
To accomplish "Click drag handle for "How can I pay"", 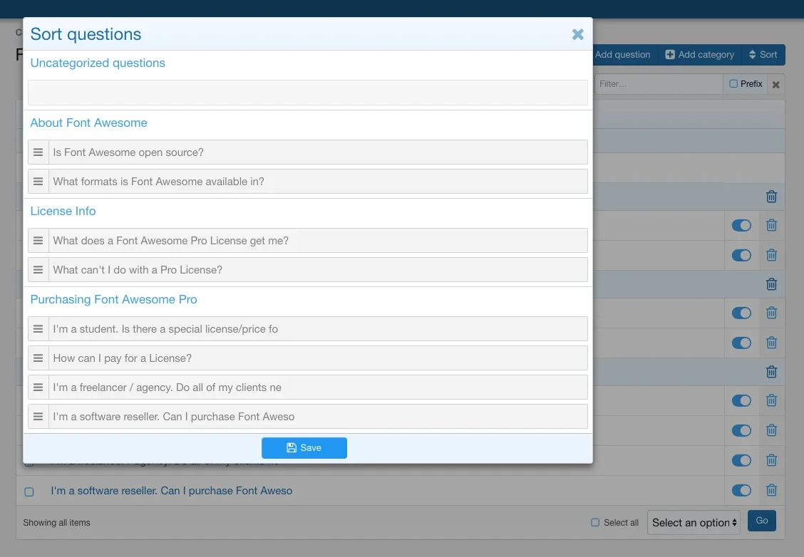I will click(x=38, y=358).
